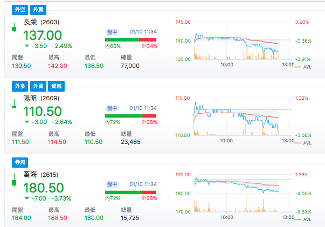Click the inner/outer ratio bar of 陽明
This screenshot has width=325, height=227.
click(130, 116)
